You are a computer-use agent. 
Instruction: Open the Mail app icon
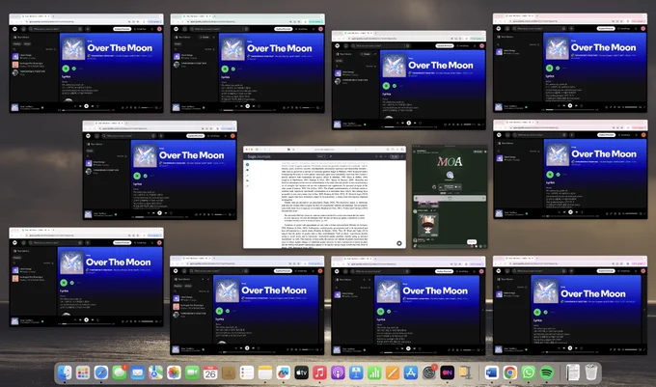click(x=138, y=373)
